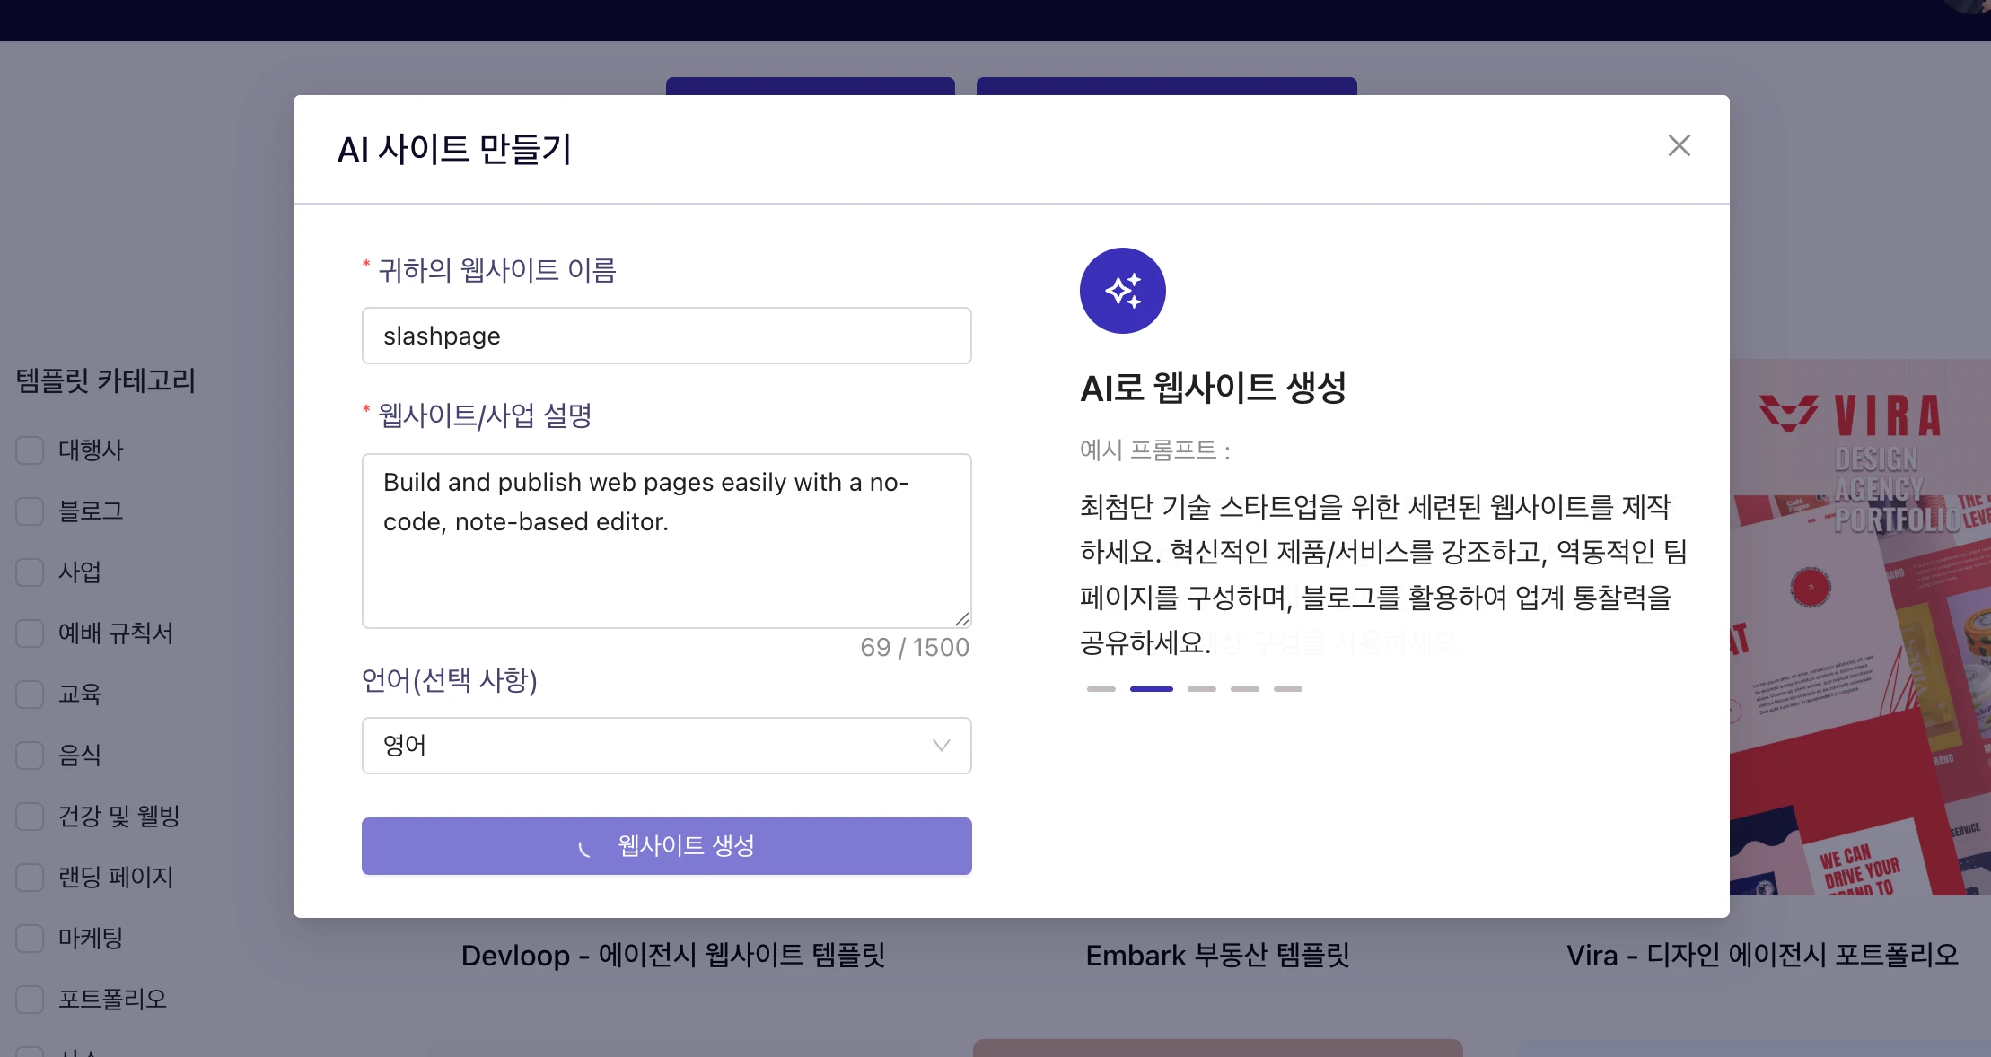The image size is (1991, 1057).
Task: Click the 웹사이트/사업 설명 label
Action: point(485,415)
